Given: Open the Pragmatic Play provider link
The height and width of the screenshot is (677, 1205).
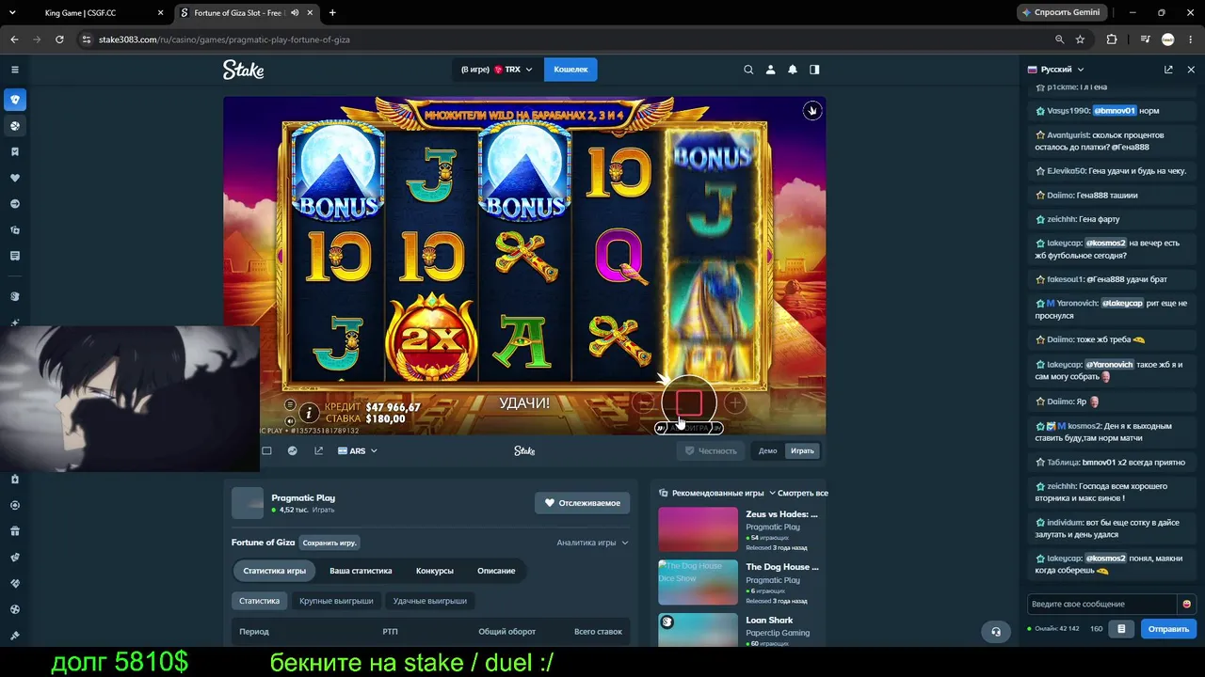Looking at the screenshot, I should [x=303, y=497].
